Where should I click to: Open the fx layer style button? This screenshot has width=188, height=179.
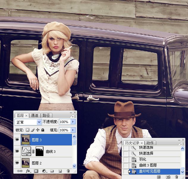28,171
